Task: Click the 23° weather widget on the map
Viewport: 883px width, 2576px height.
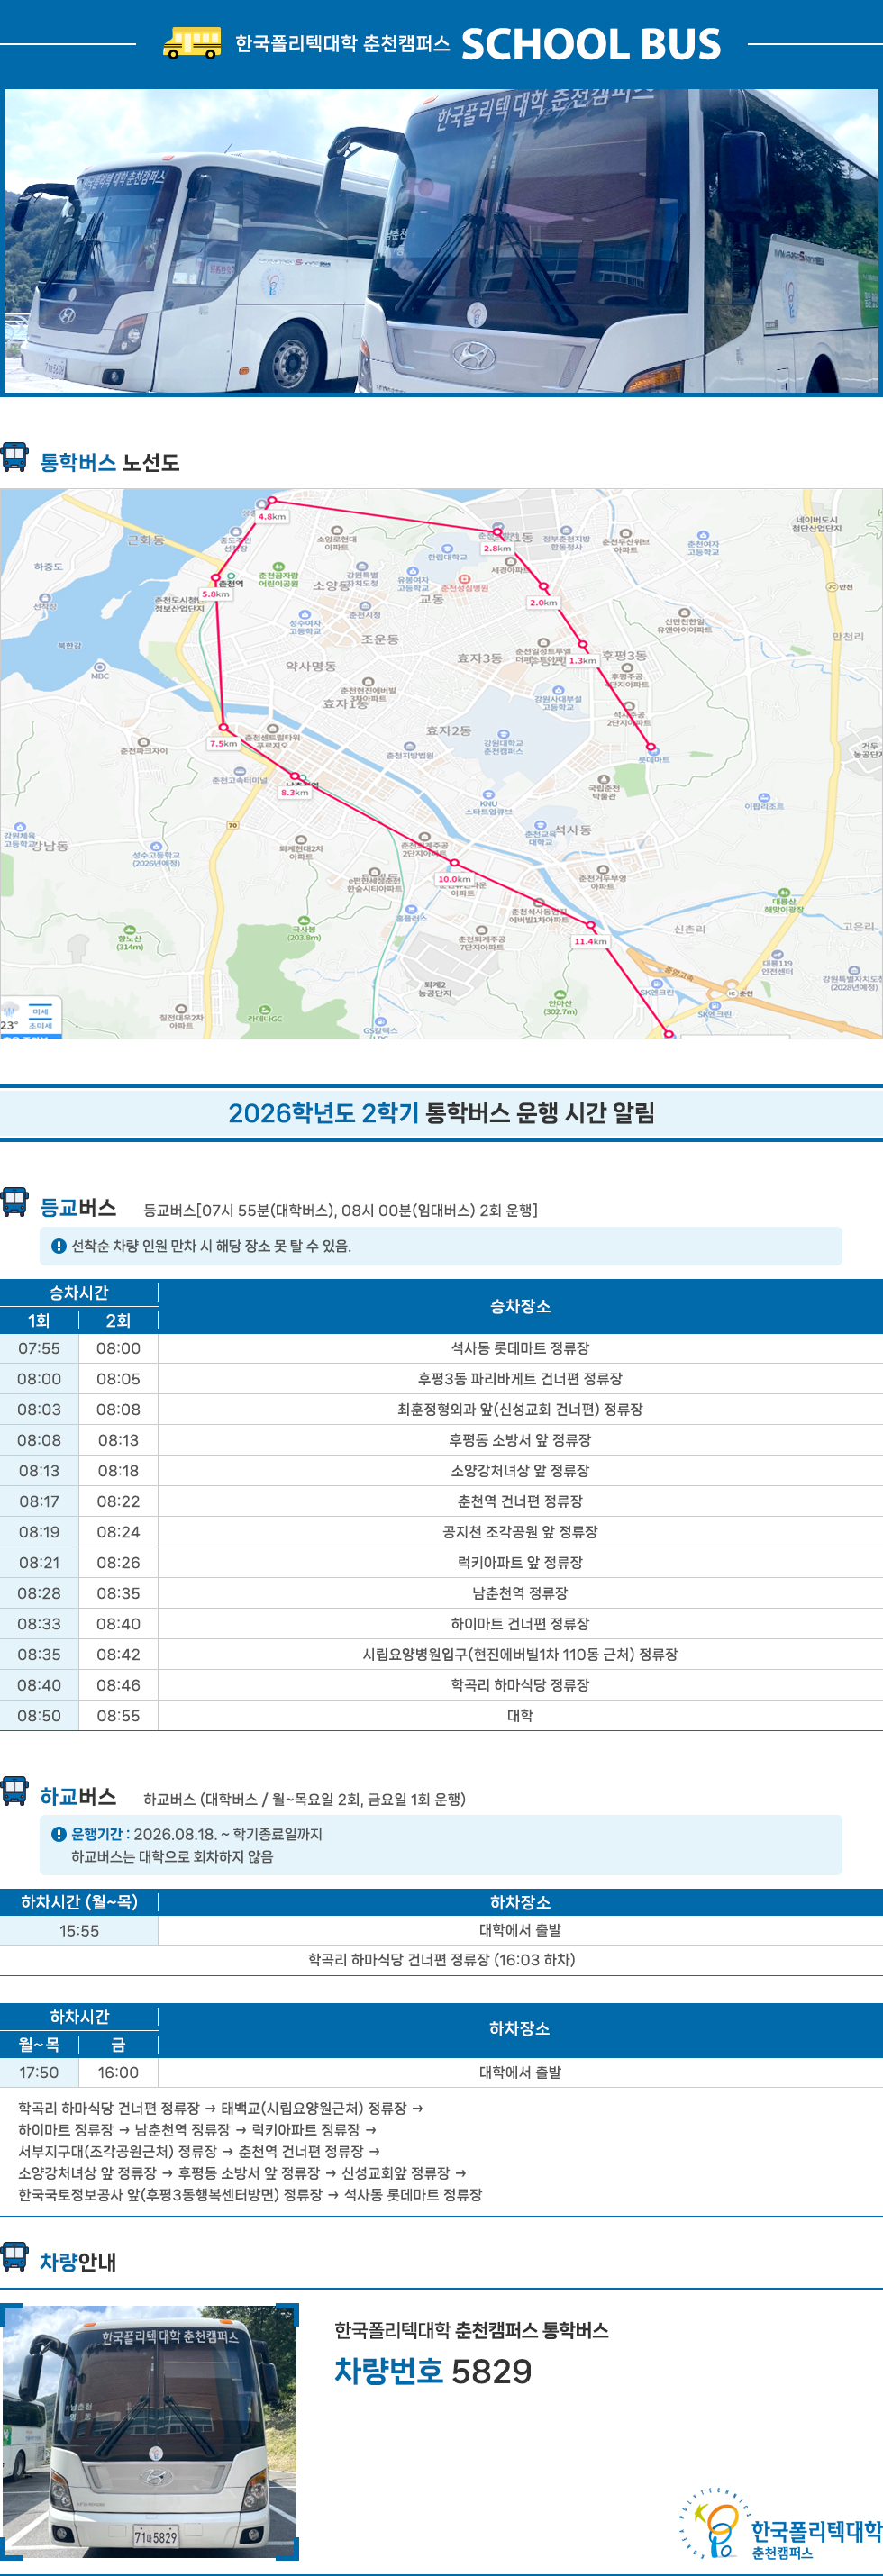Action: [x=30, y=1017]
